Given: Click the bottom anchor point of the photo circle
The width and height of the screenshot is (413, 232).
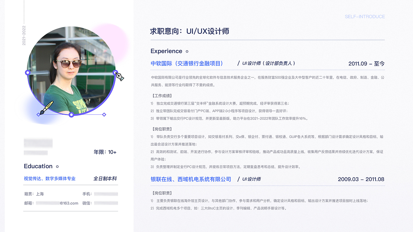Looking at the screenshot, I should coord(71,114).
